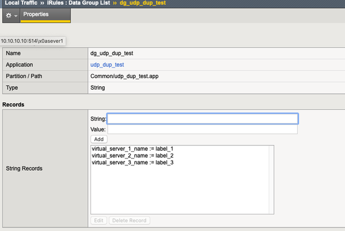
Task: Click the gear settings icon
Action: tap(8, 15)
